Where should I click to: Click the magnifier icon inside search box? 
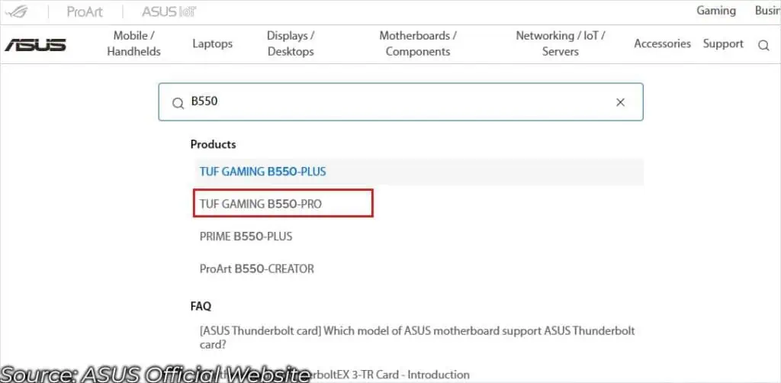pyautogui.click(x=178, y=103)
